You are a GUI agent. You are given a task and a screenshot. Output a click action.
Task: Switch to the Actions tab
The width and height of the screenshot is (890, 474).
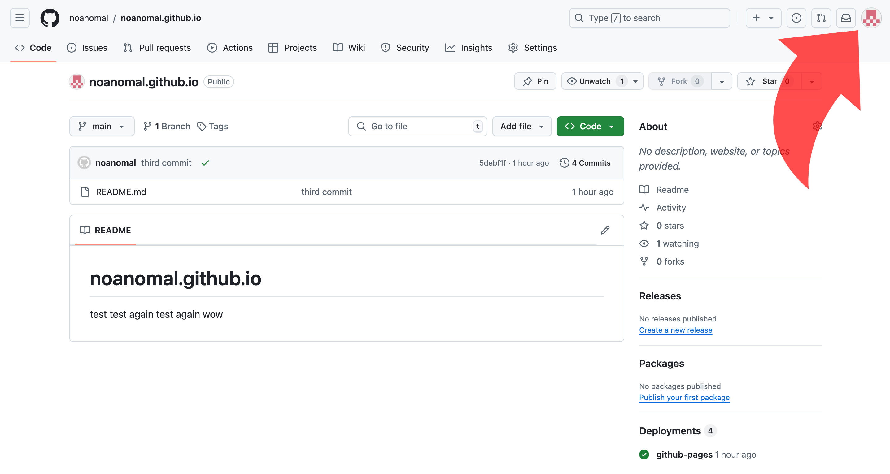point(230,48)
